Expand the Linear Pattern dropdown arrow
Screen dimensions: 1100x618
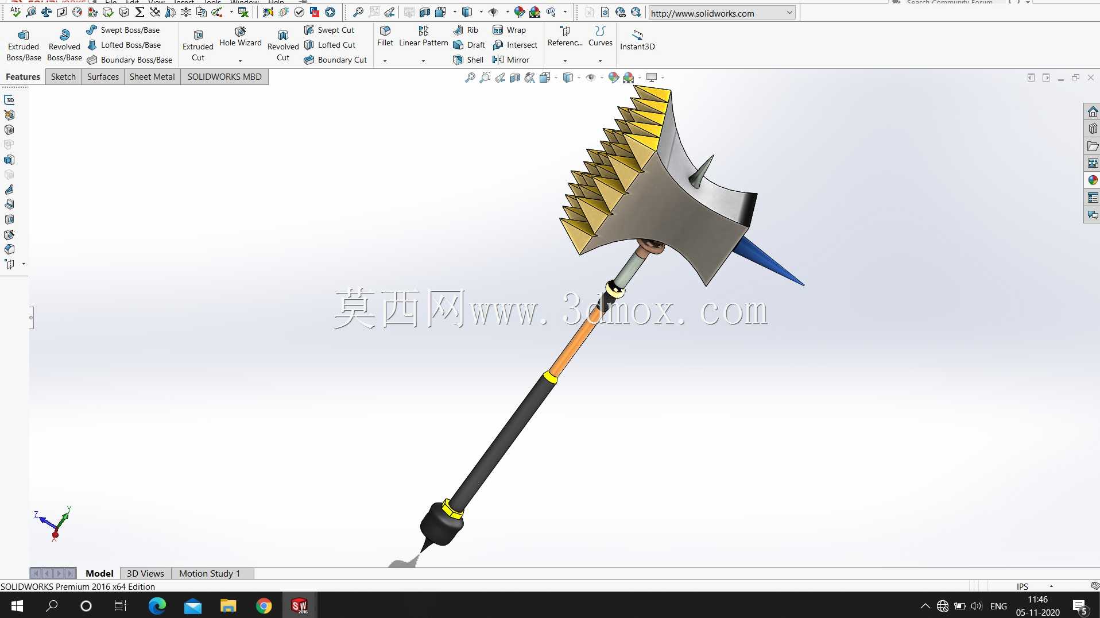coord(423,61)
